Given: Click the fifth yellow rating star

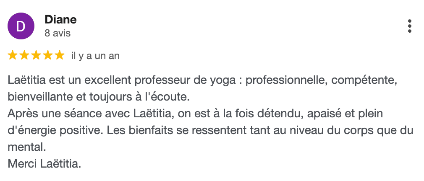Looking at the screenshot, I should point(60,56).
